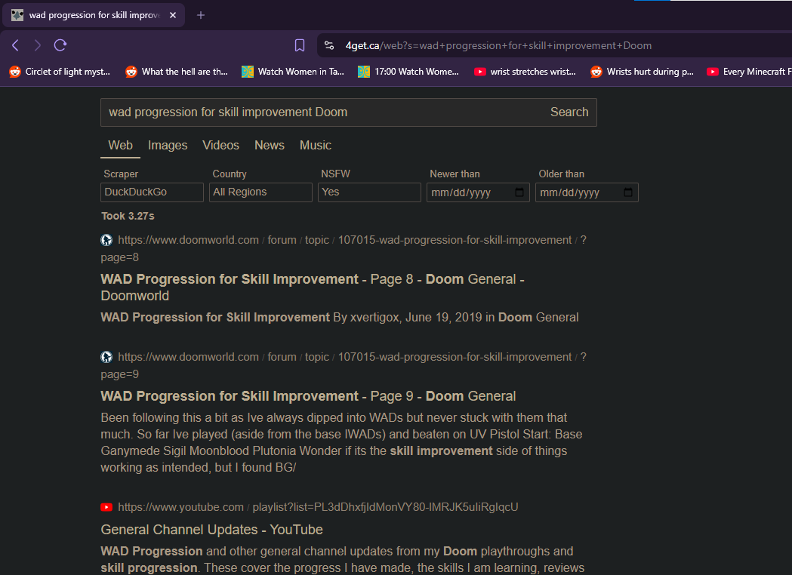Switch to the Music tab
Viewport: 792px width, 575px height.
pos(315,146)
